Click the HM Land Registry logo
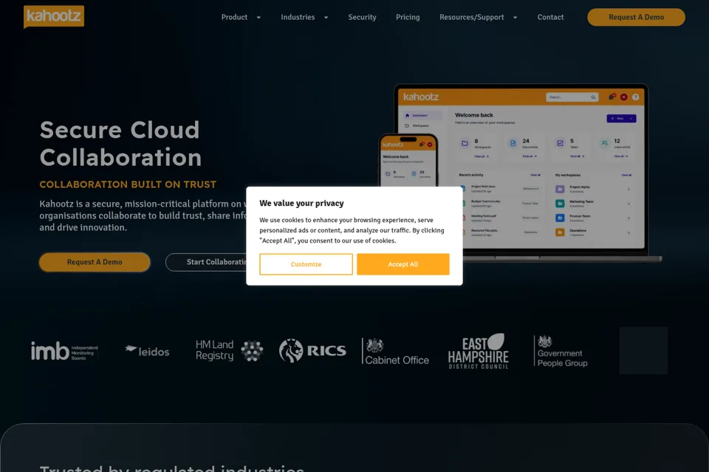This screenshot has width=709, height=472. click(x=229, y=350)
